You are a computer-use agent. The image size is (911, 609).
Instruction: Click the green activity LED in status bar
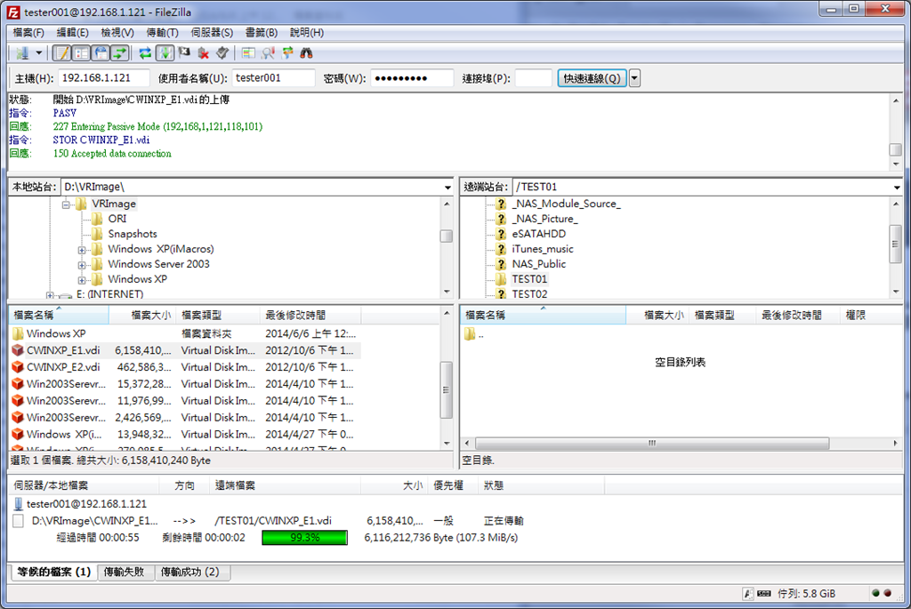(x=875, y=593)
